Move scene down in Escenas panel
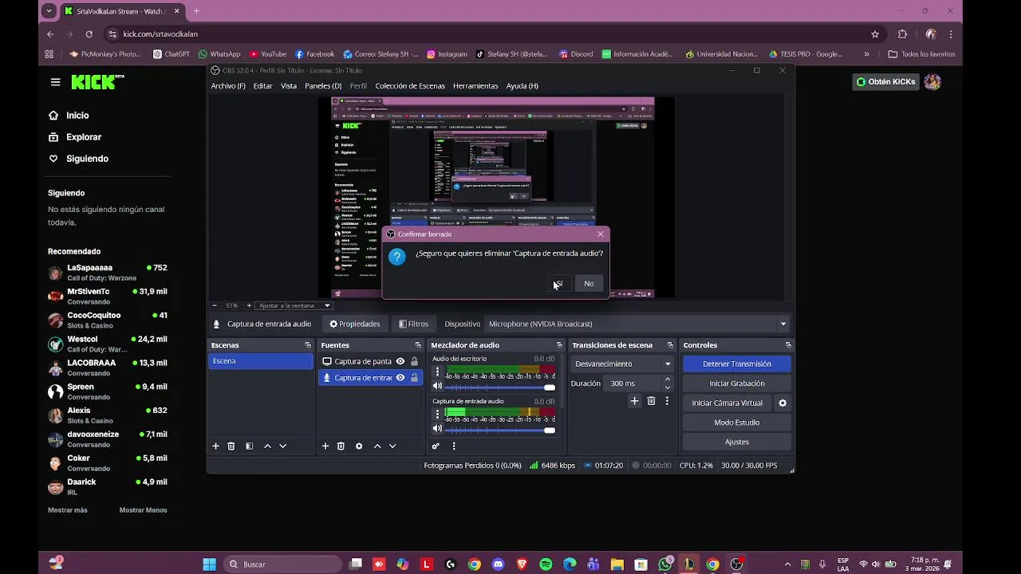The width and height of the screenshot is (1021, 574). tap(282, 446)
